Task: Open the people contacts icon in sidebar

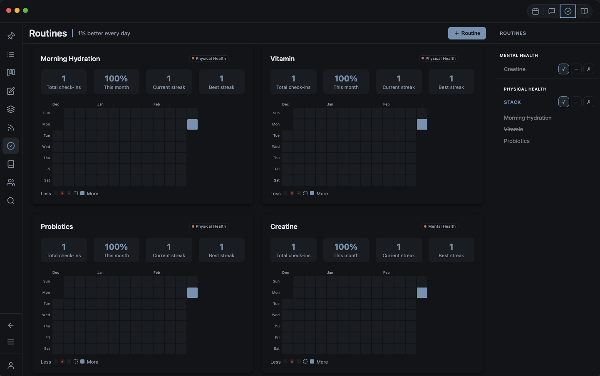Action: (11, 182)
